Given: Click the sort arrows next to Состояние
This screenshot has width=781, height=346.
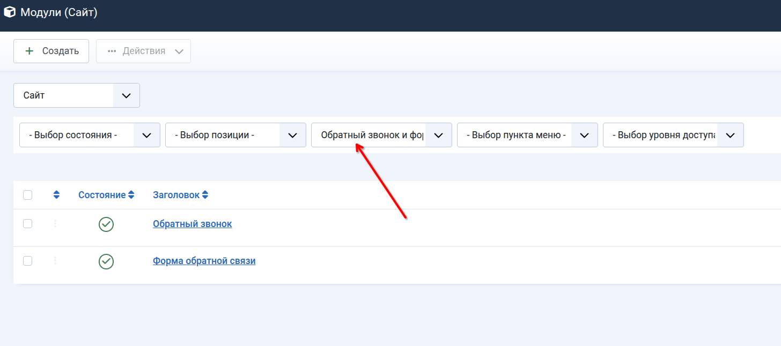Looking at the screenshot, I should (x=131, y=195).
